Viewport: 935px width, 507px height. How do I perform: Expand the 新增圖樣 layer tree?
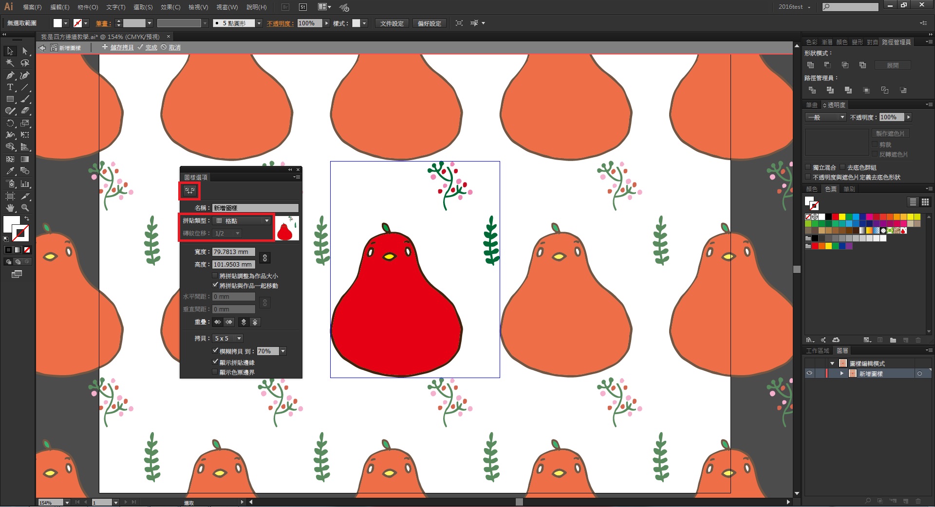click(x=841, y=374)
